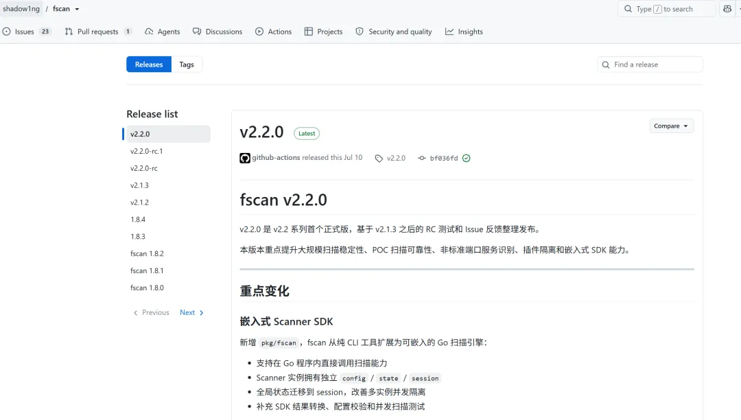Click the commit icon beside bf036fd
741x420 pixels.
click(x=421, y=159)
